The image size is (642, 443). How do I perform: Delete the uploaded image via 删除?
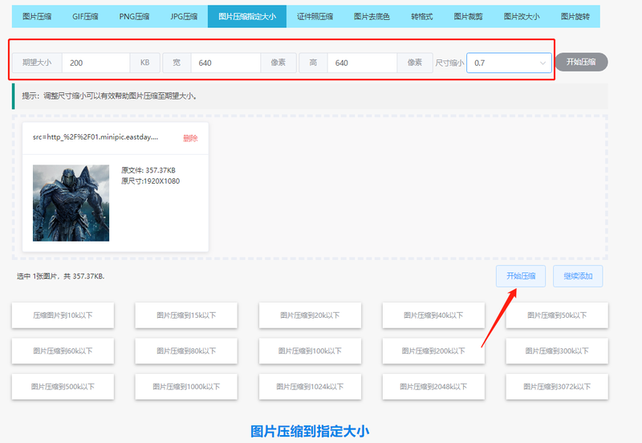point(190,138)
